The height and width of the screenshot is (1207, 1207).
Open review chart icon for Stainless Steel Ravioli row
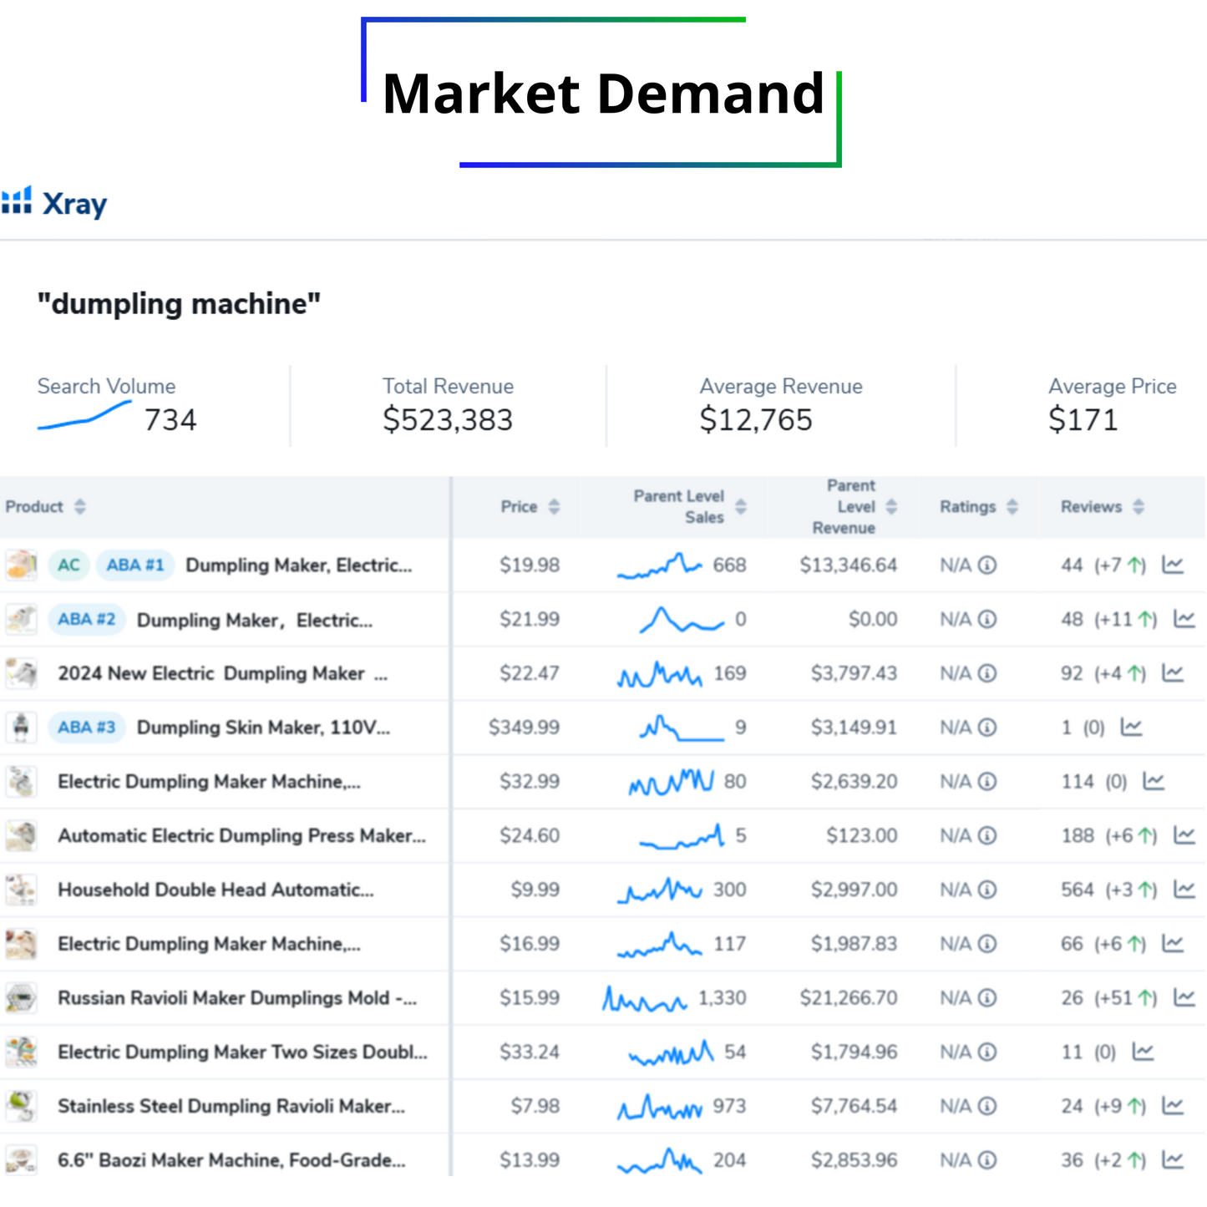[1173, 1106]
